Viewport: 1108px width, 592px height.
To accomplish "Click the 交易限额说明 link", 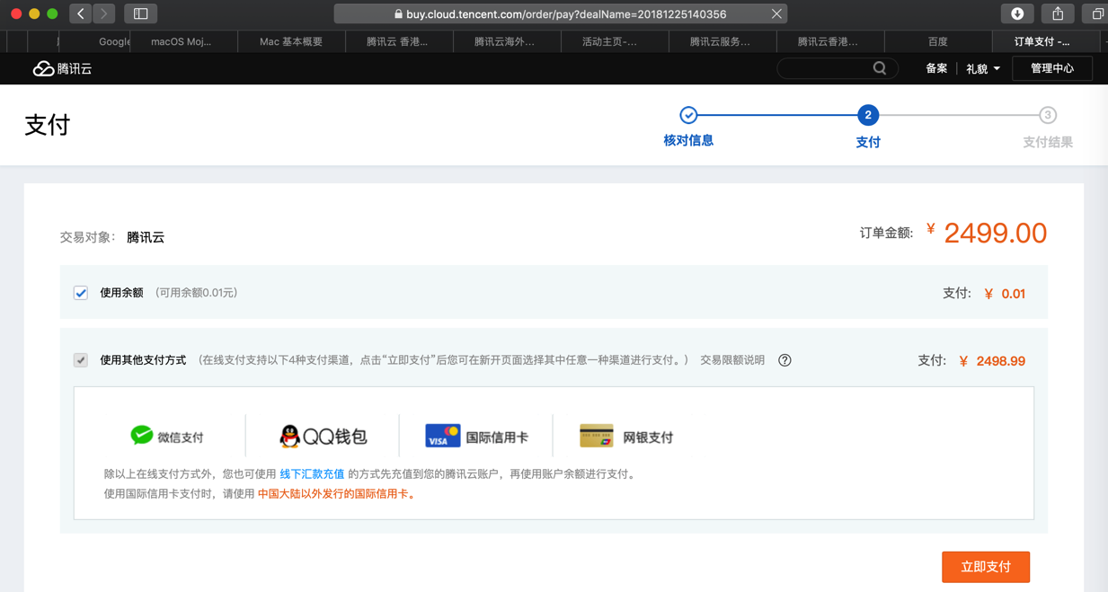I will click(732, 360).
